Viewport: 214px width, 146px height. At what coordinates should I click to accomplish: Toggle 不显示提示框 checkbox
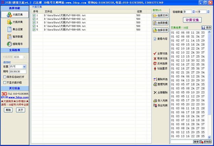click(x=5, y=82)
